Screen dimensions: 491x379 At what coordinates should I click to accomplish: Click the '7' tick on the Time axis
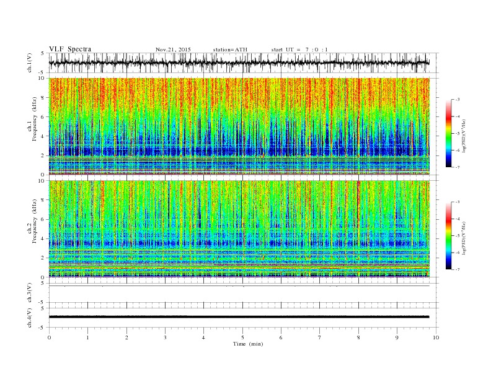[320, 338]
